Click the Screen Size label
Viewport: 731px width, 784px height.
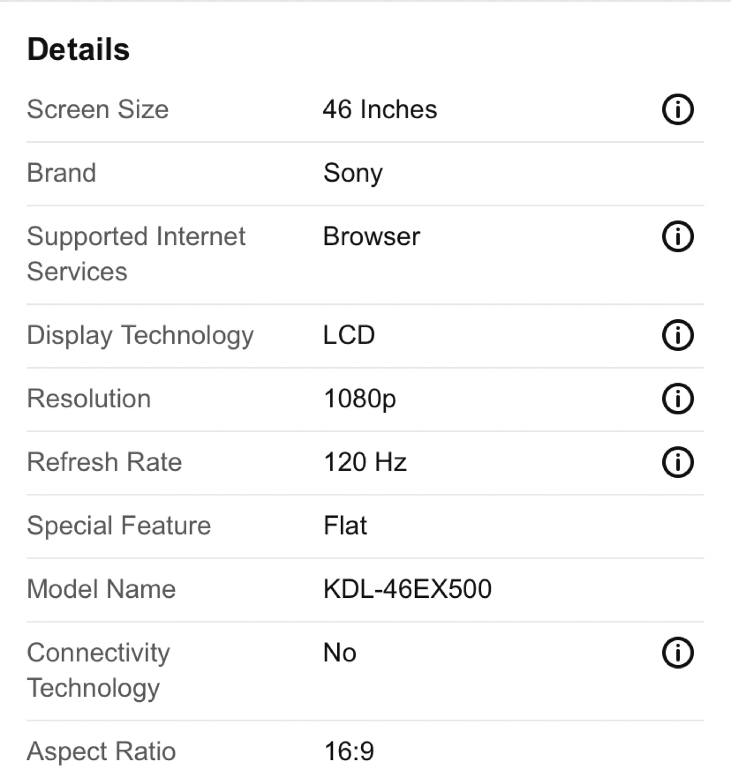point(98,109)
